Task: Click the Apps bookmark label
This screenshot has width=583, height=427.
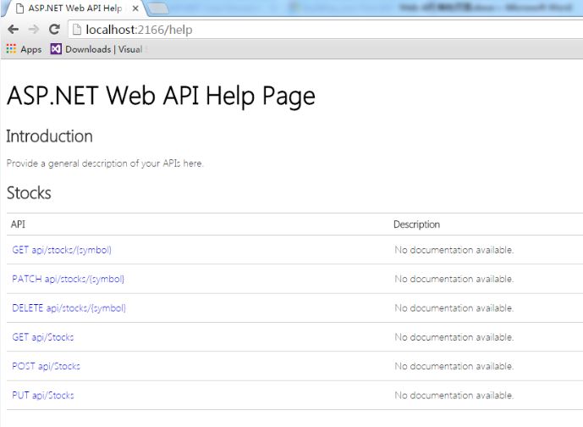Action: point(30,49)
